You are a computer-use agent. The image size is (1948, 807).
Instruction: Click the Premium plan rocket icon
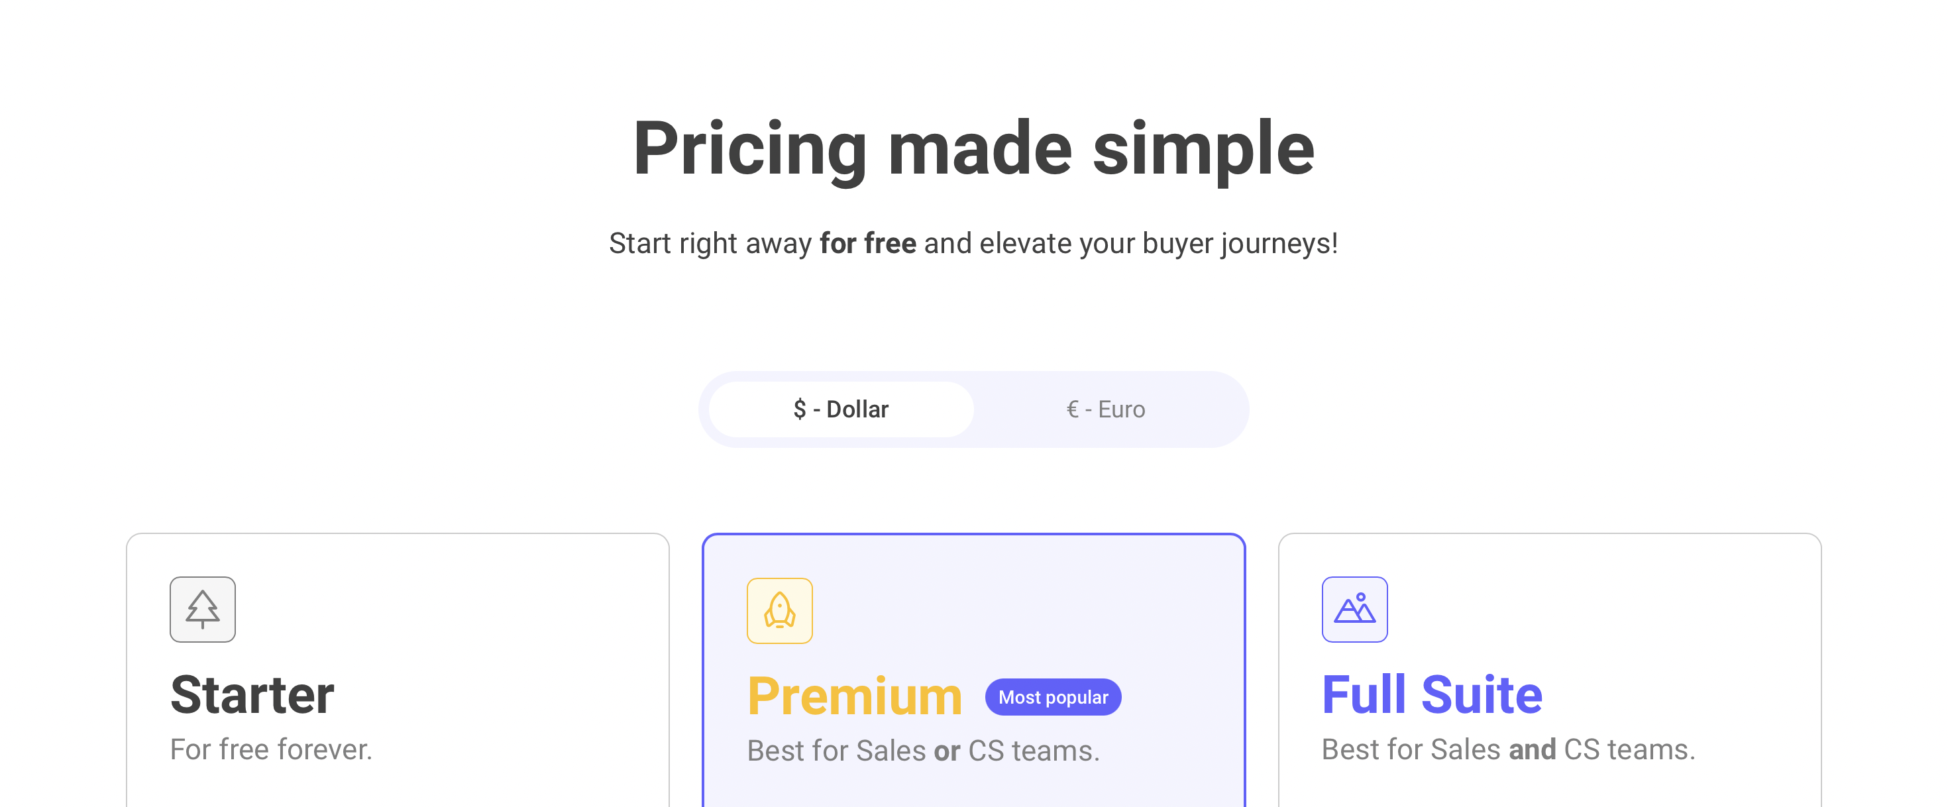click(779, 611)
